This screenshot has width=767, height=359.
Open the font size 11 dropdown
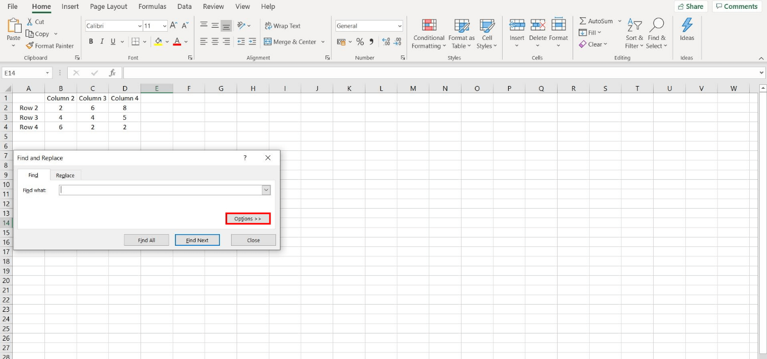click(164, 26)
